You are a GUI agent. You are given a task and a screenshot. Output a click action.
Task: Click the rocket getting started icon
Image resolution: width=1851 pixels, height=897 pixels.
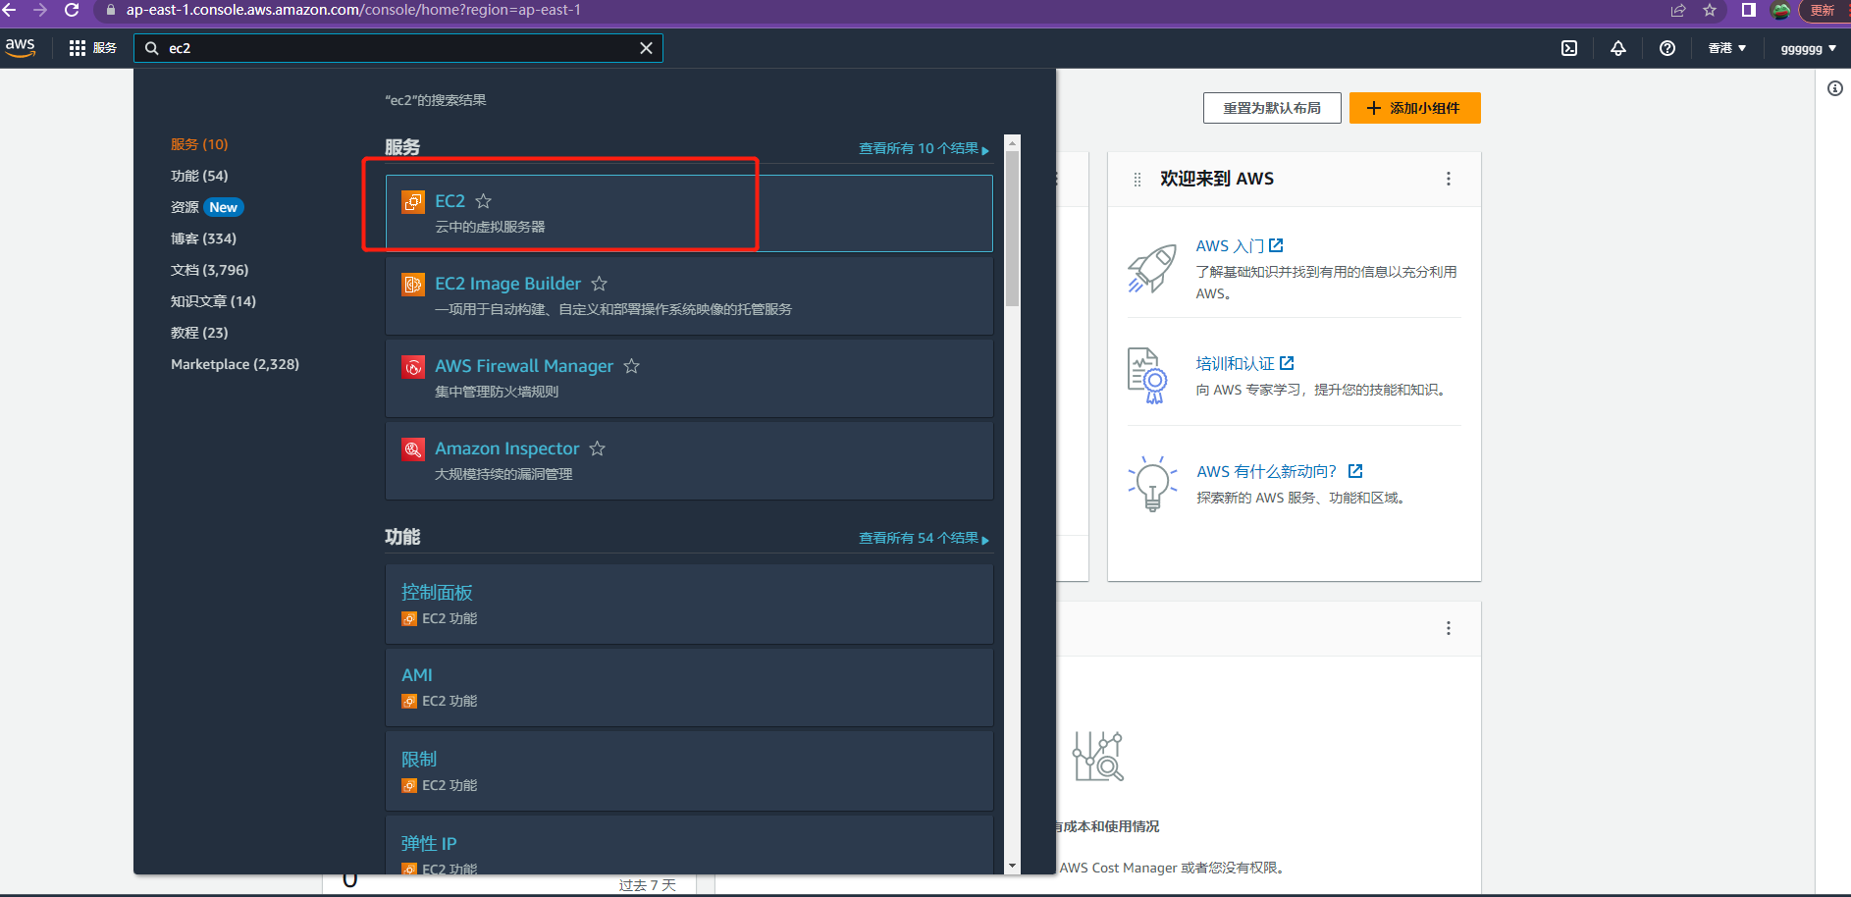[x=1152, y=268]
